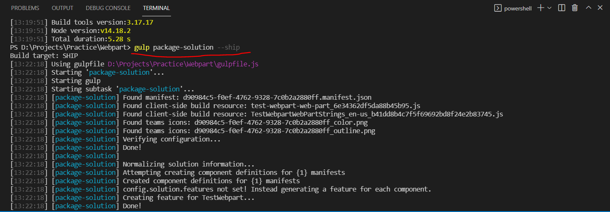Create a new terminal with plus icon
Viewport: 610px width, 212px height.
[541, 8]
